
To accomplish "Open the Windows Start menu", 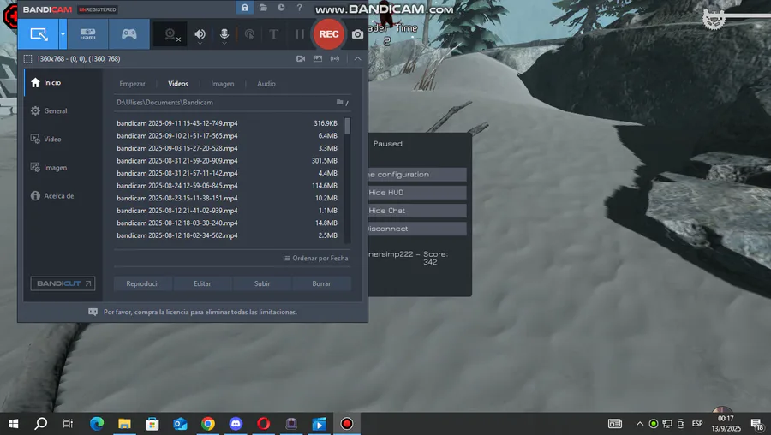I will tap(14, 424).
